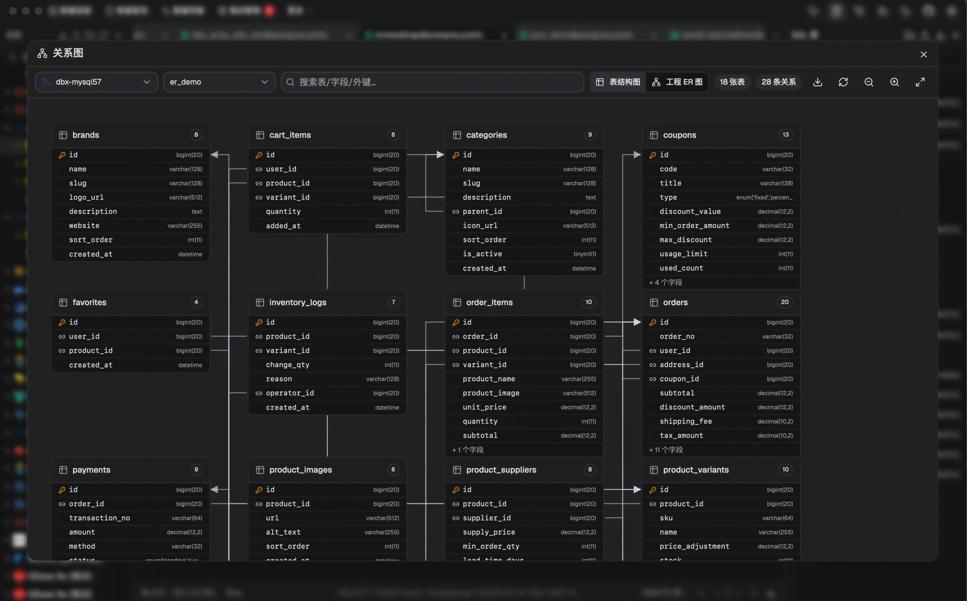Select the product_variants table header
This screenshot has width=967, height=601.
pyautogui.click(x=721, y=470)
